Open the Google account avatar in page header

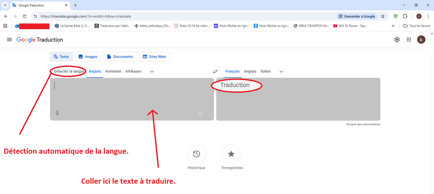[421, 40]
